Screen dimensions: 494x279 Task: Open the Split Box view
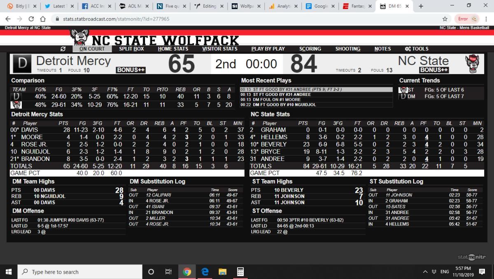[x=131, y=49]
